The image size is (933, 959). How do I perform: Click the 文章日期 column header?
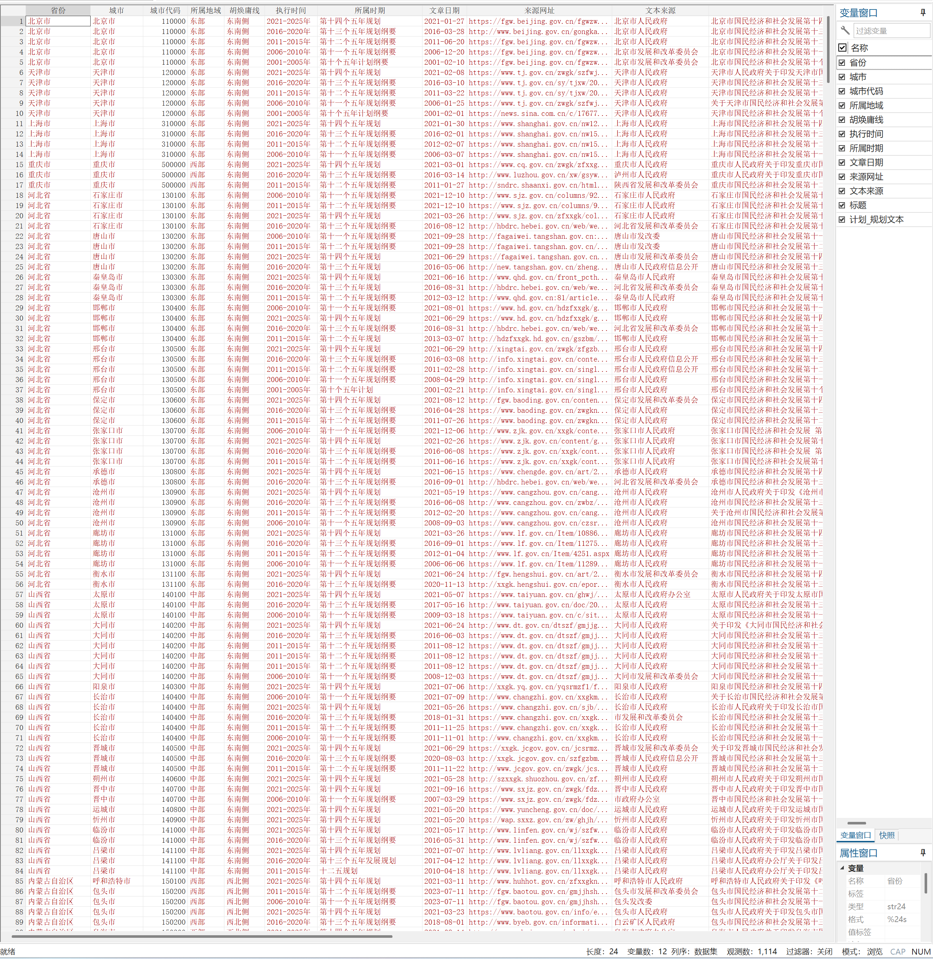pos(444,10)
